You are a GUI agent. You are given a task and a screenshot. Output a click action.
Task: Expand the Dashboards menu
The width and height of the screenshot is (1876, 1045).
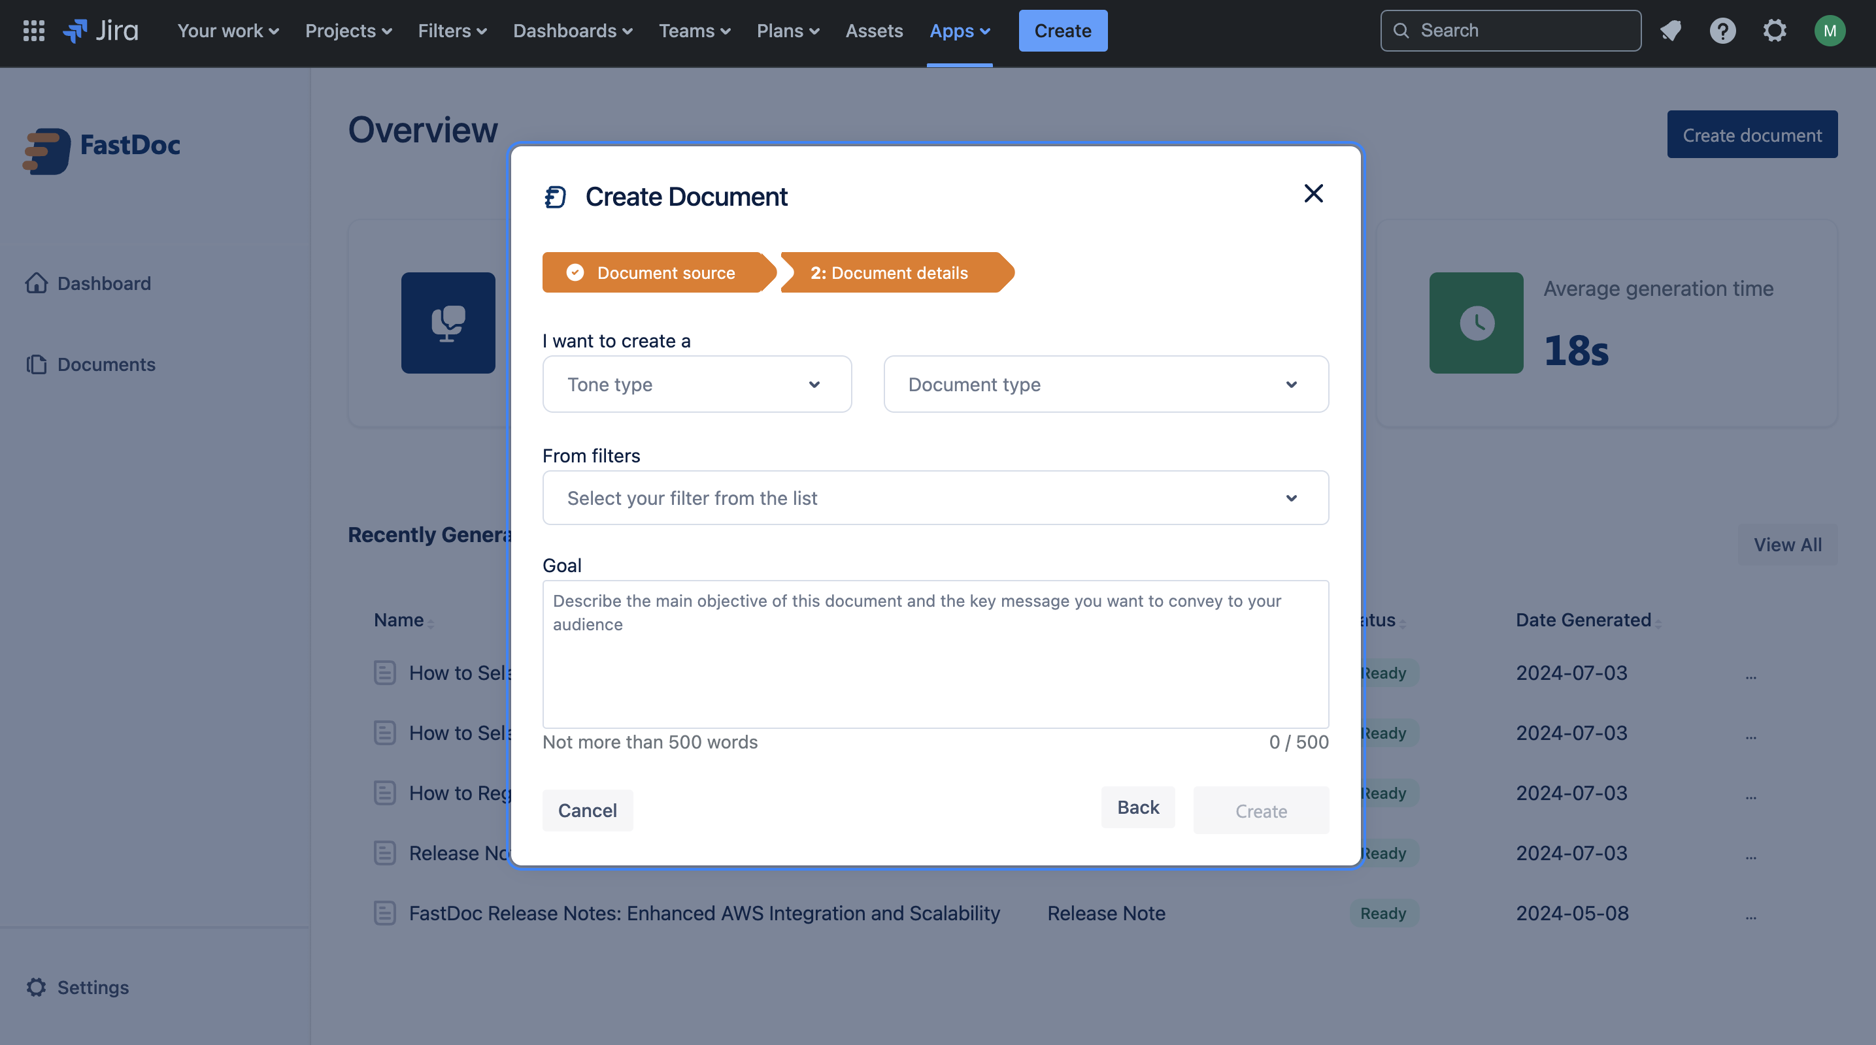[x=573, y=31]
